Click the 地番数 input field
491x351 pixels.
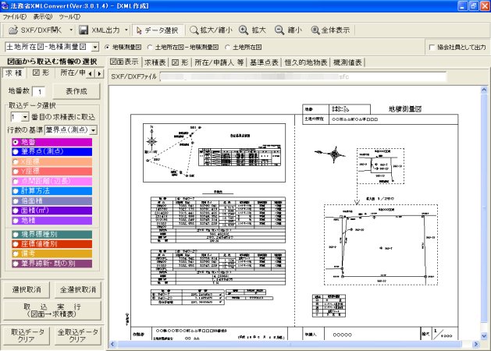click(x=39, y=92)
